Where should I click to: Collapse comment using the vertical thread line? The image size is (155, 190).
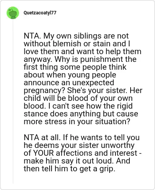[x=13, y=101]
